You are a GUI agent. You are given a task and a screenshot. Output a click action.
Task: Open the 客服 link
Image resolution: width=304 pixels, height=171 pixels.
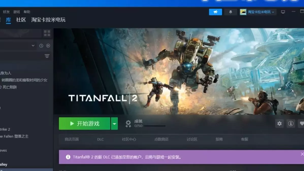coord(245,139)
